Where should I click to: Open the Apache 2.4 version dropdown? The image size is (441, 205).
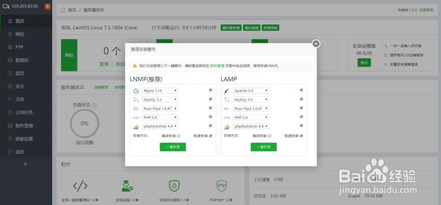251,91
